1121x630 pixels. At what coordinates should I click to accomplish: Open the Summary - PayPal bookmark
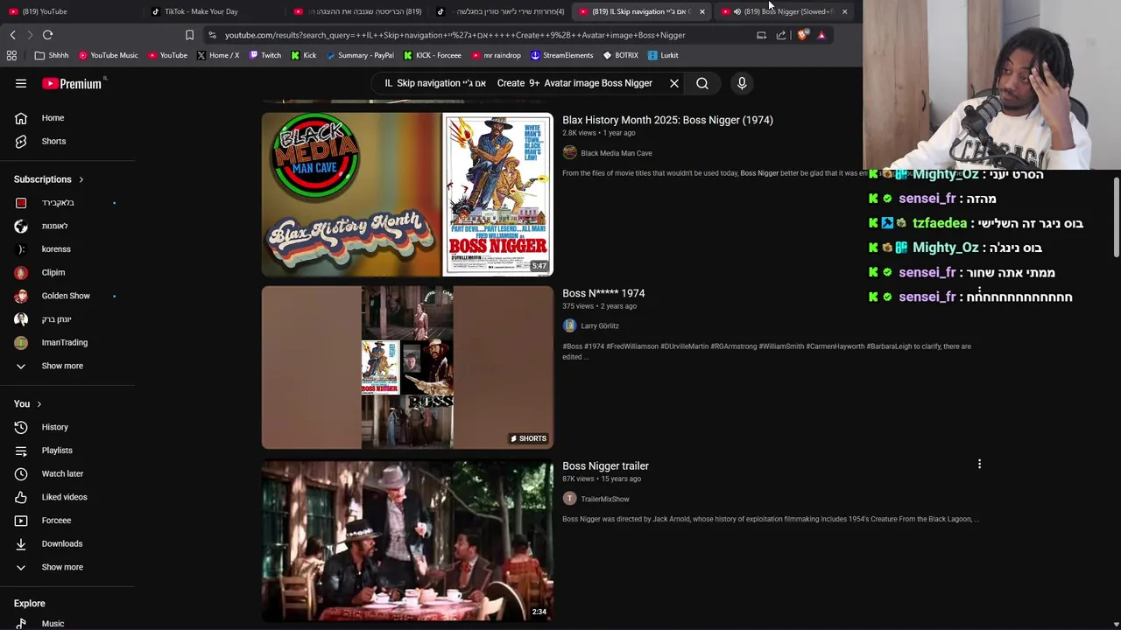tap(360, 55)
